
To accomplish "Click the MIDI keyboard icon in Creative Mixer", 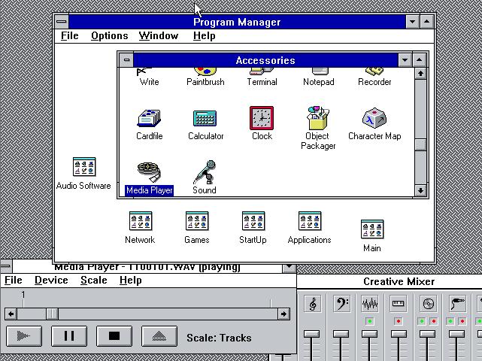I will point(399,304).
